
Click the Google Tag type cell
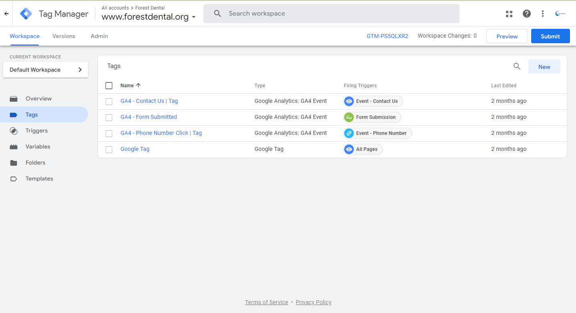coord(269,149)
